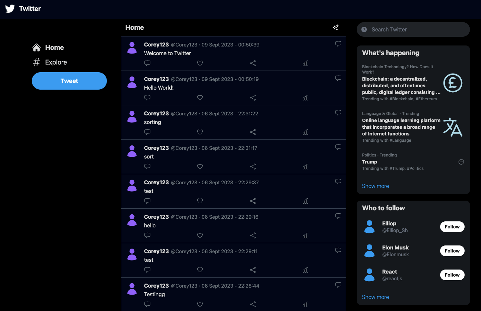The image size is (481, 311).
Task: Show more under What's happening
Action: pyautogui.click(x=375, y=186)
